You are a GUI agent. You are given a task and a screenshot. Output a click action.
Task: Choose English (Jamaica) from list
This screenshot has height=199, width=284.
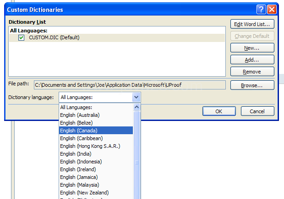click(96, 177)
